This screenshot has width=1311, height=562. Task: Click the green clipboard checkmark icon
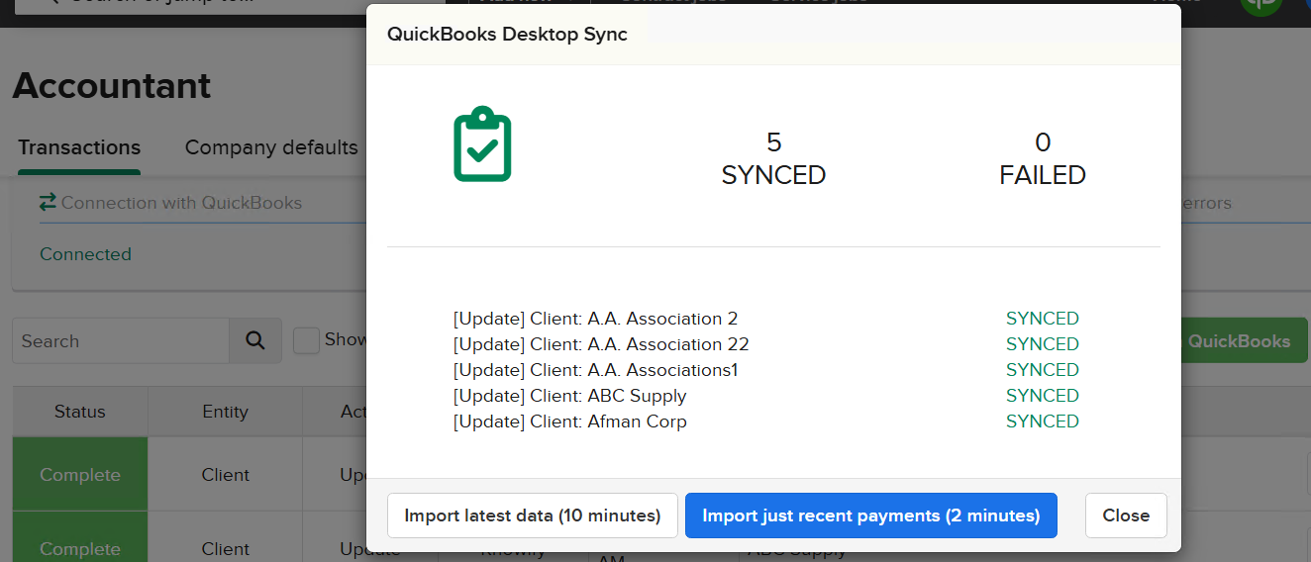[x=482, y=144]
